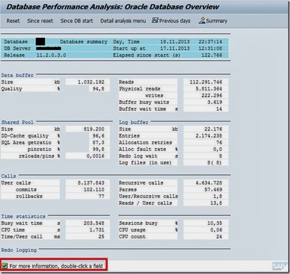Click SQL Area getratio value 87,3
This screenshot has height=274, width=290.
[100, 143]
